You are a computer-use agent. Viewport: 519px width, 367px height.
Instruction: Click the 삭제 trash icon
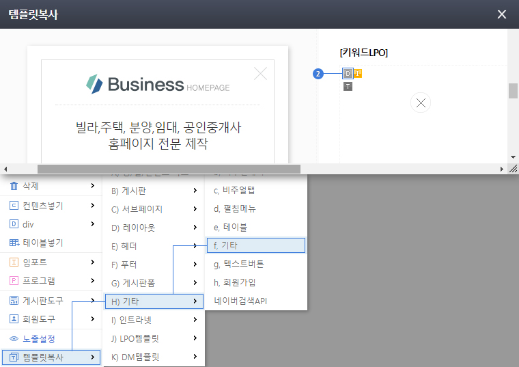point(14,187)
